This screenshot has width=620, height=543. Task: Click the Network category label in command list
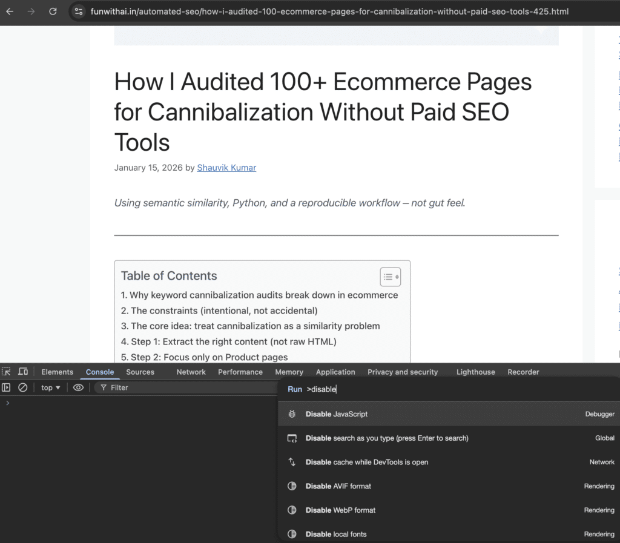pyautogui.click(x=602, y=462)
